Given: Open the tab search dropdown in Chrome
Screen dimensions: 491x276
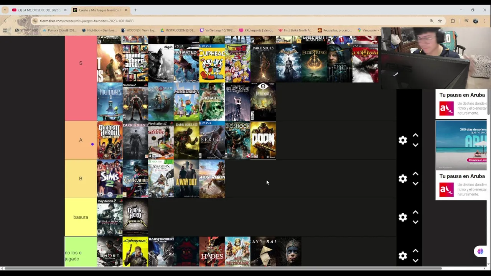Looking at the screenshot, I should (5, 10).
